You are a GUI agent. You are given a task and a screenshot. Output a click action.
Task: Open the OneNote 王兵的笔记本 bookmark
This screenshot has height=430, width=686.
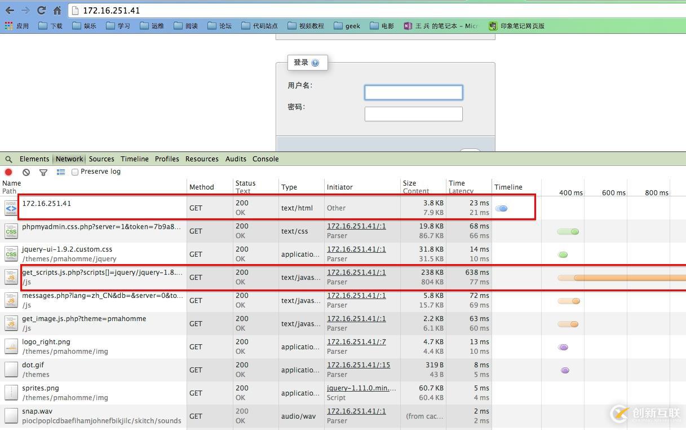coord(441,26)
